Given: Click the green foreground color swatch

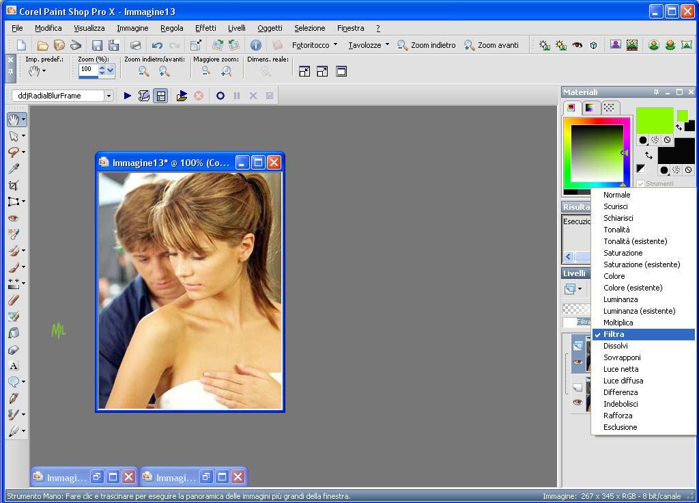Looking at the screenshot, I should (x=655, y=120).
